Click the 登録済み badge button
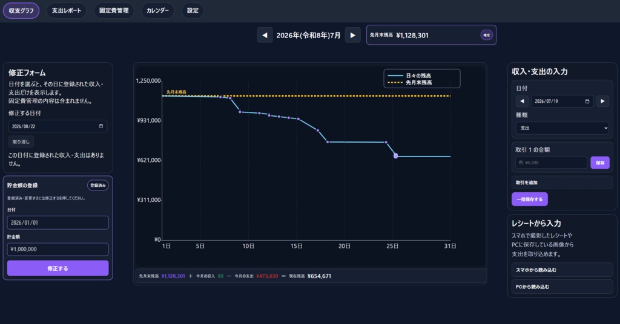Image resolution: width=620 pixels, height=324 pixels. (x=97, y=185)
